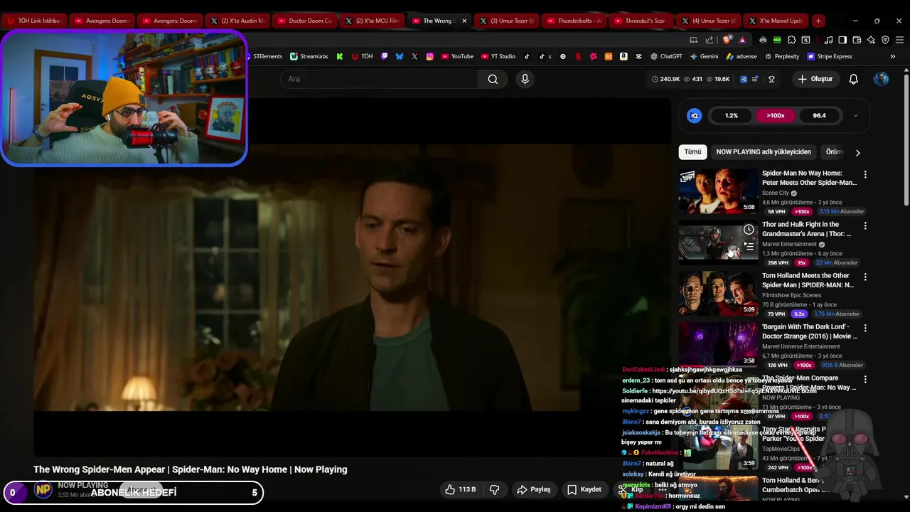The image size is (910, 512).
Task: Open Streamlabs bookmark
Action: (x=309, y=56)
